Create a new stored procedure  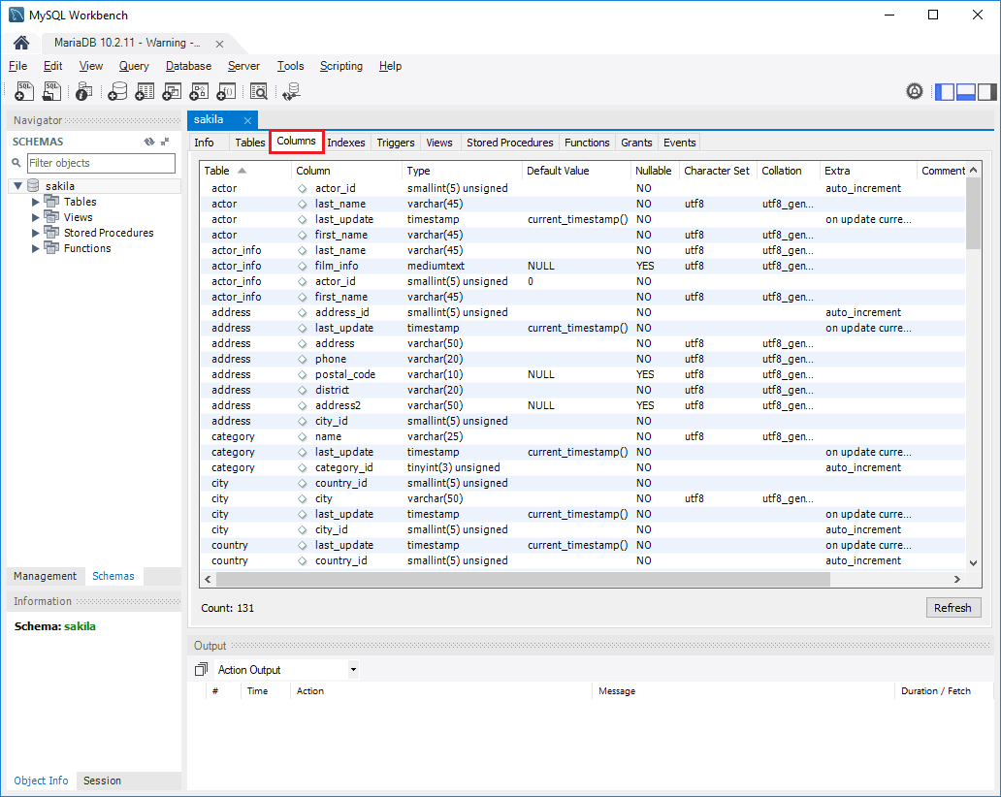[199, 91]
